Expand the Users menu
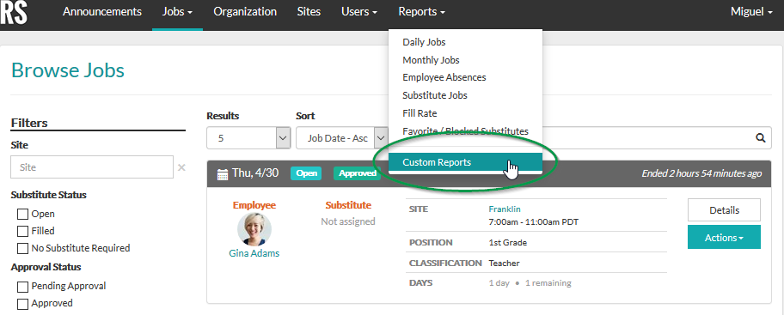Image resolution: width=784 pixels, height=315 pixels. [359, 11]
